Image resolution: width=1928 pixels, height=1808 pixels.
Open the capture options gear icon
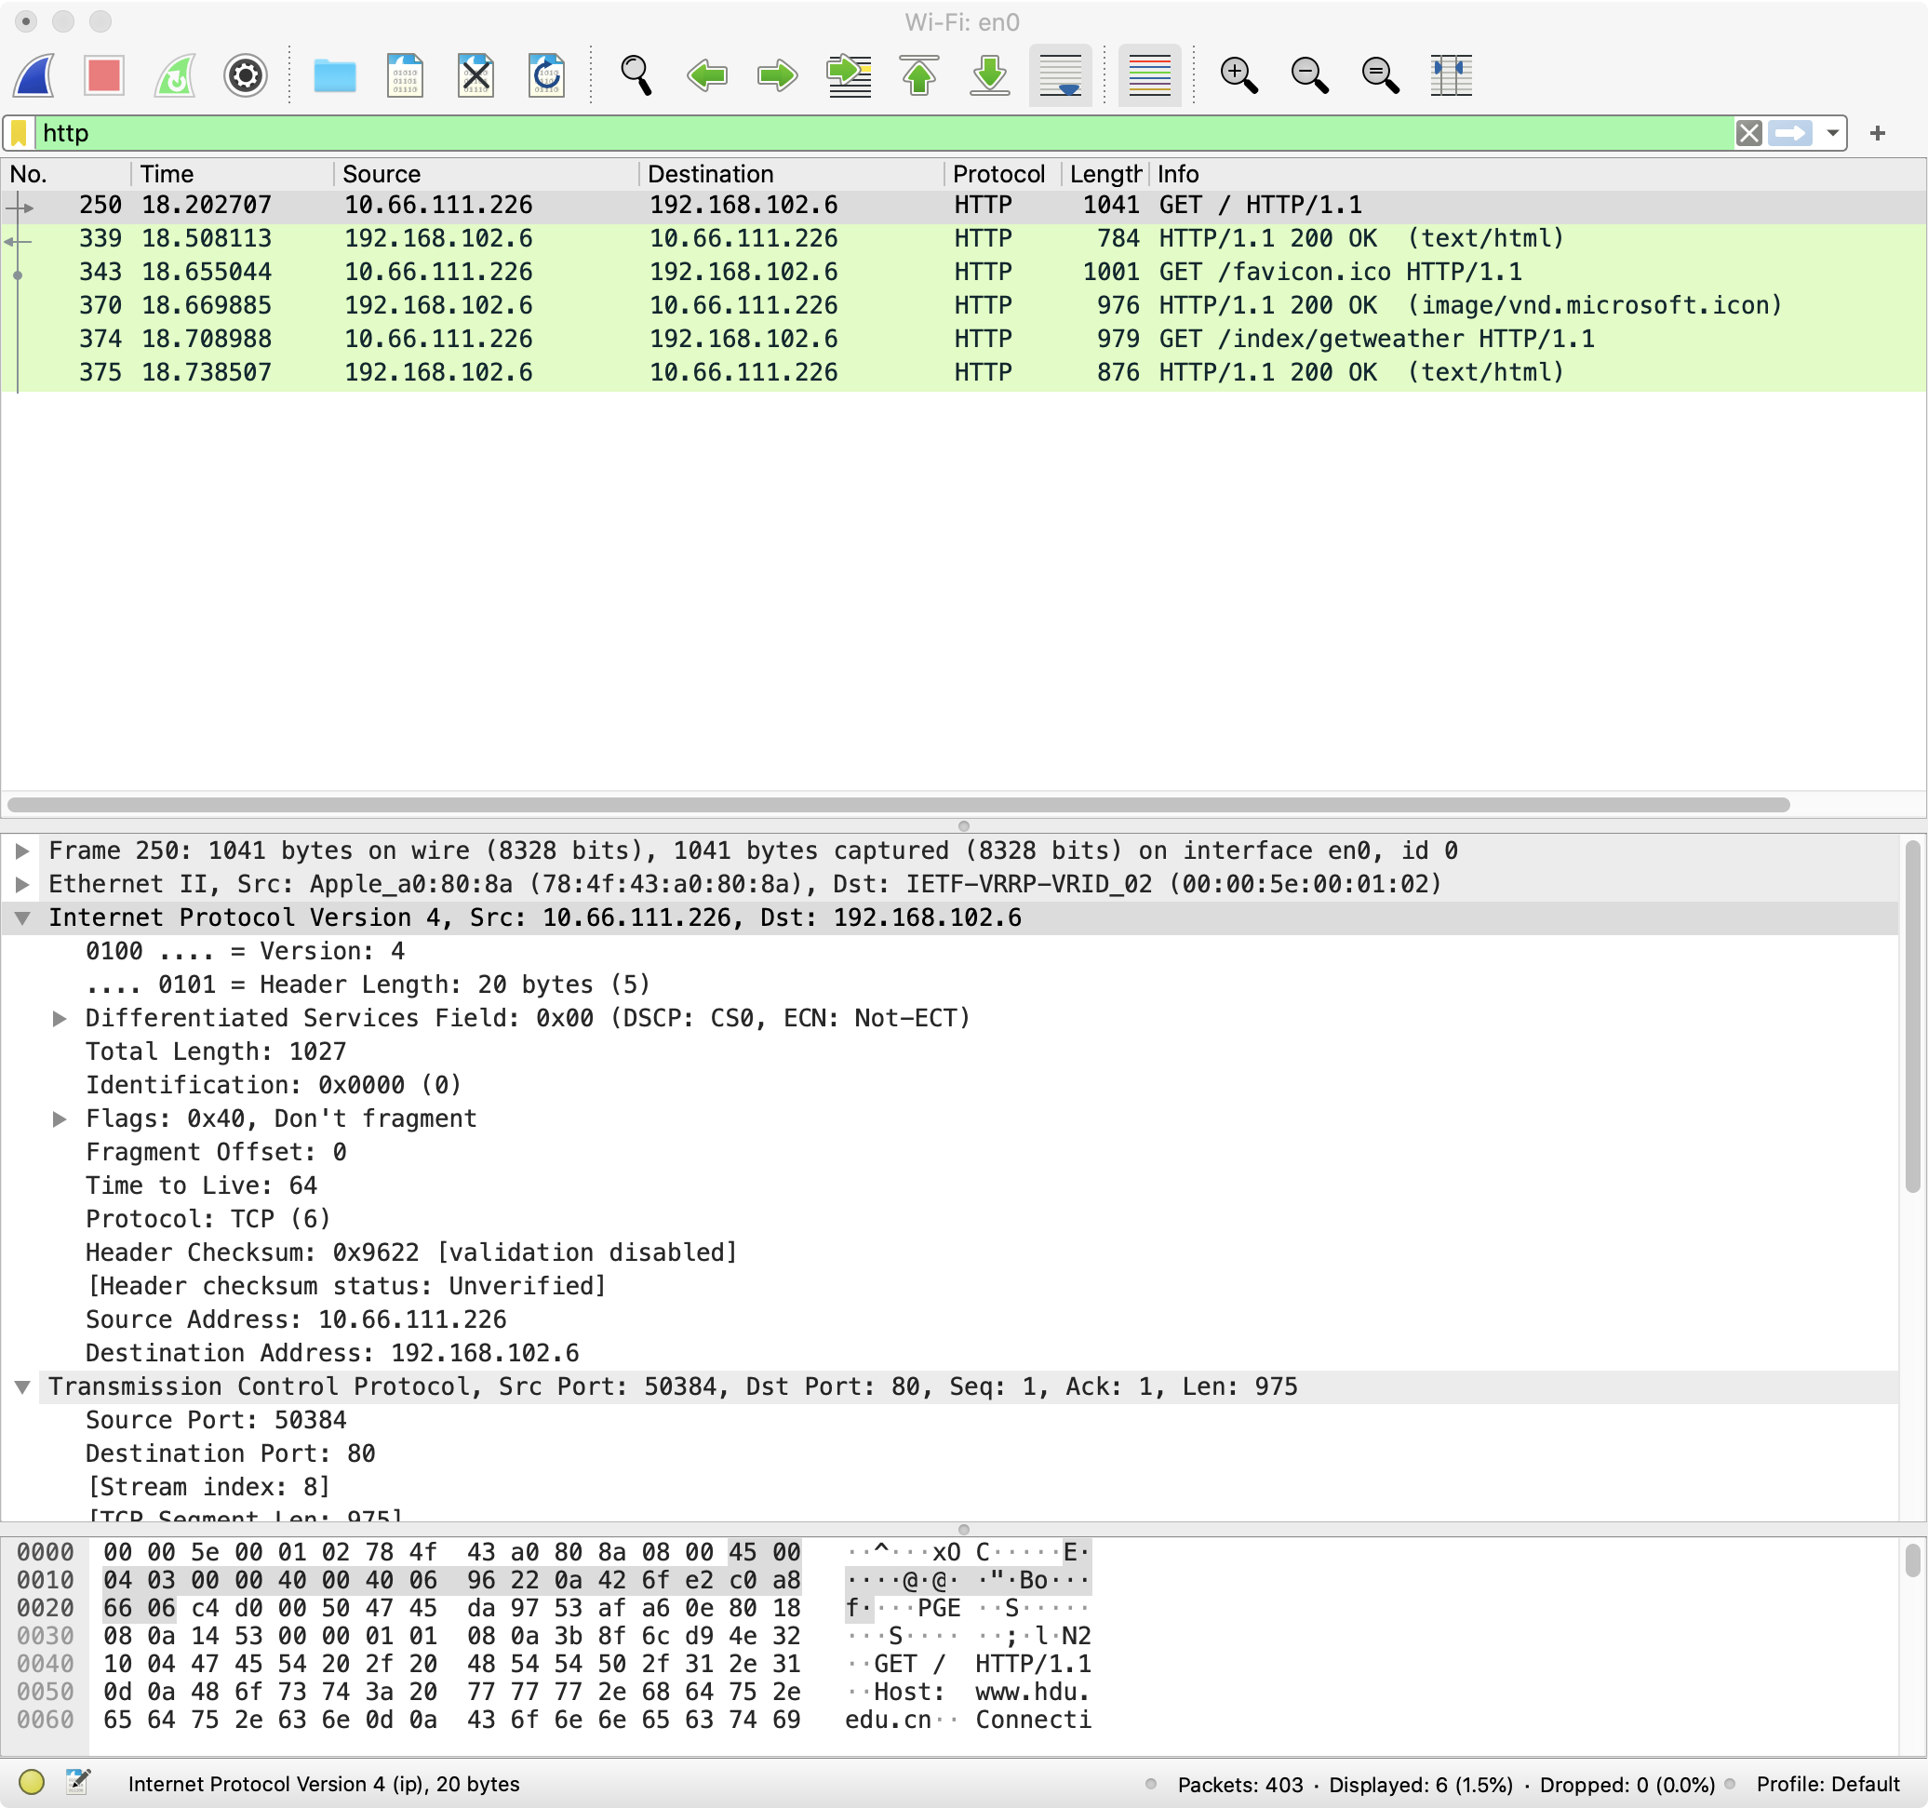(x=246, y=74)
